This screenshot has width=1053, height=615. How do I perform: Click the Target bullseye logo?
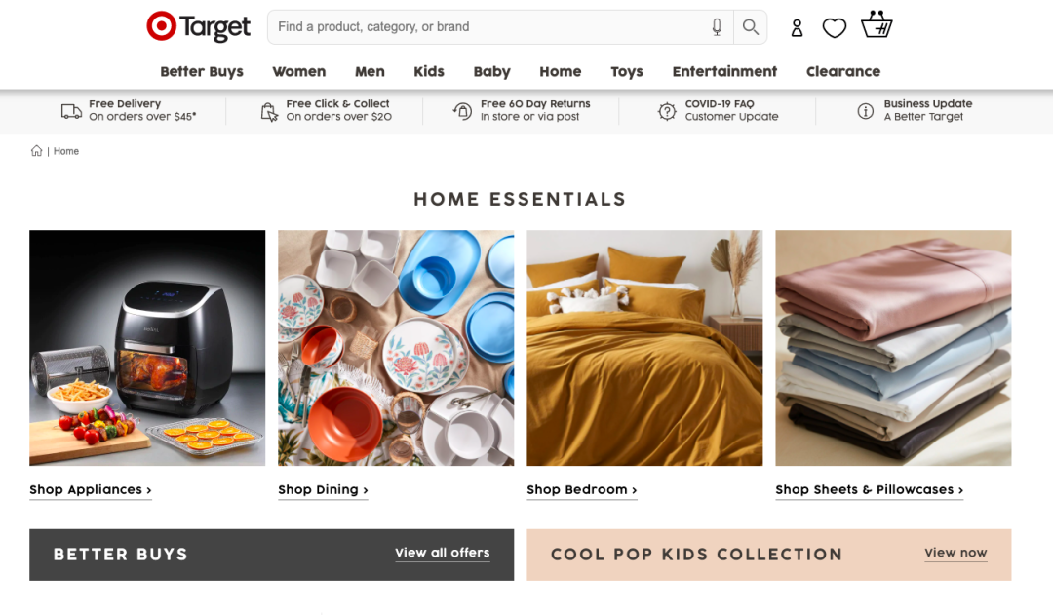(161, 26)
